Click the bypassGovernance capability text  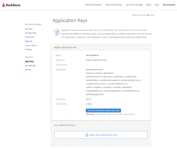pos(94,70)
